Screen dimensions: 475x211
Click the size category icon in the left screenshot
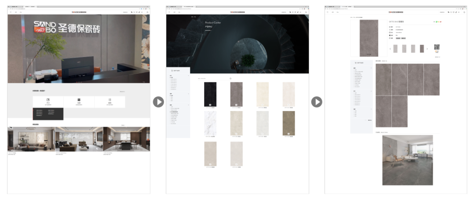point(48,100)
